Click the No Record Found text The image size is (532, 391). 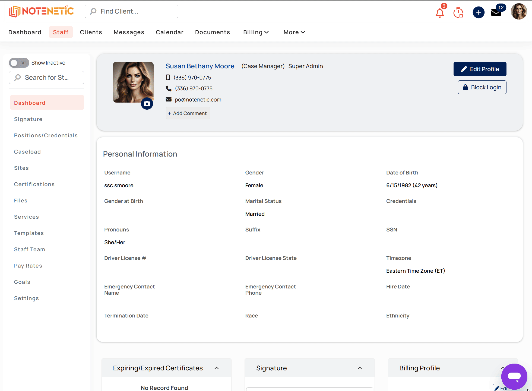[164, 388]
